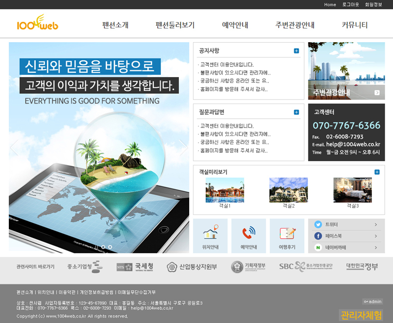Click the Naver cafe icon
The width and height of the screenshot is (393, 323).
318,248
